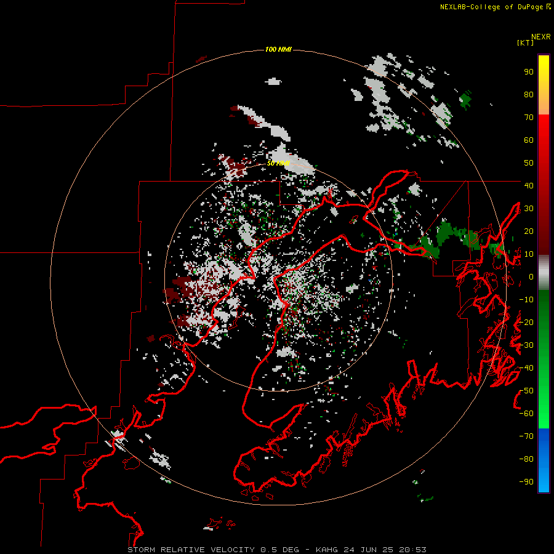Viewport: 554px width, 554px height.
Task: Click the 0 value on velocity scale
Action: coord(531,277)
